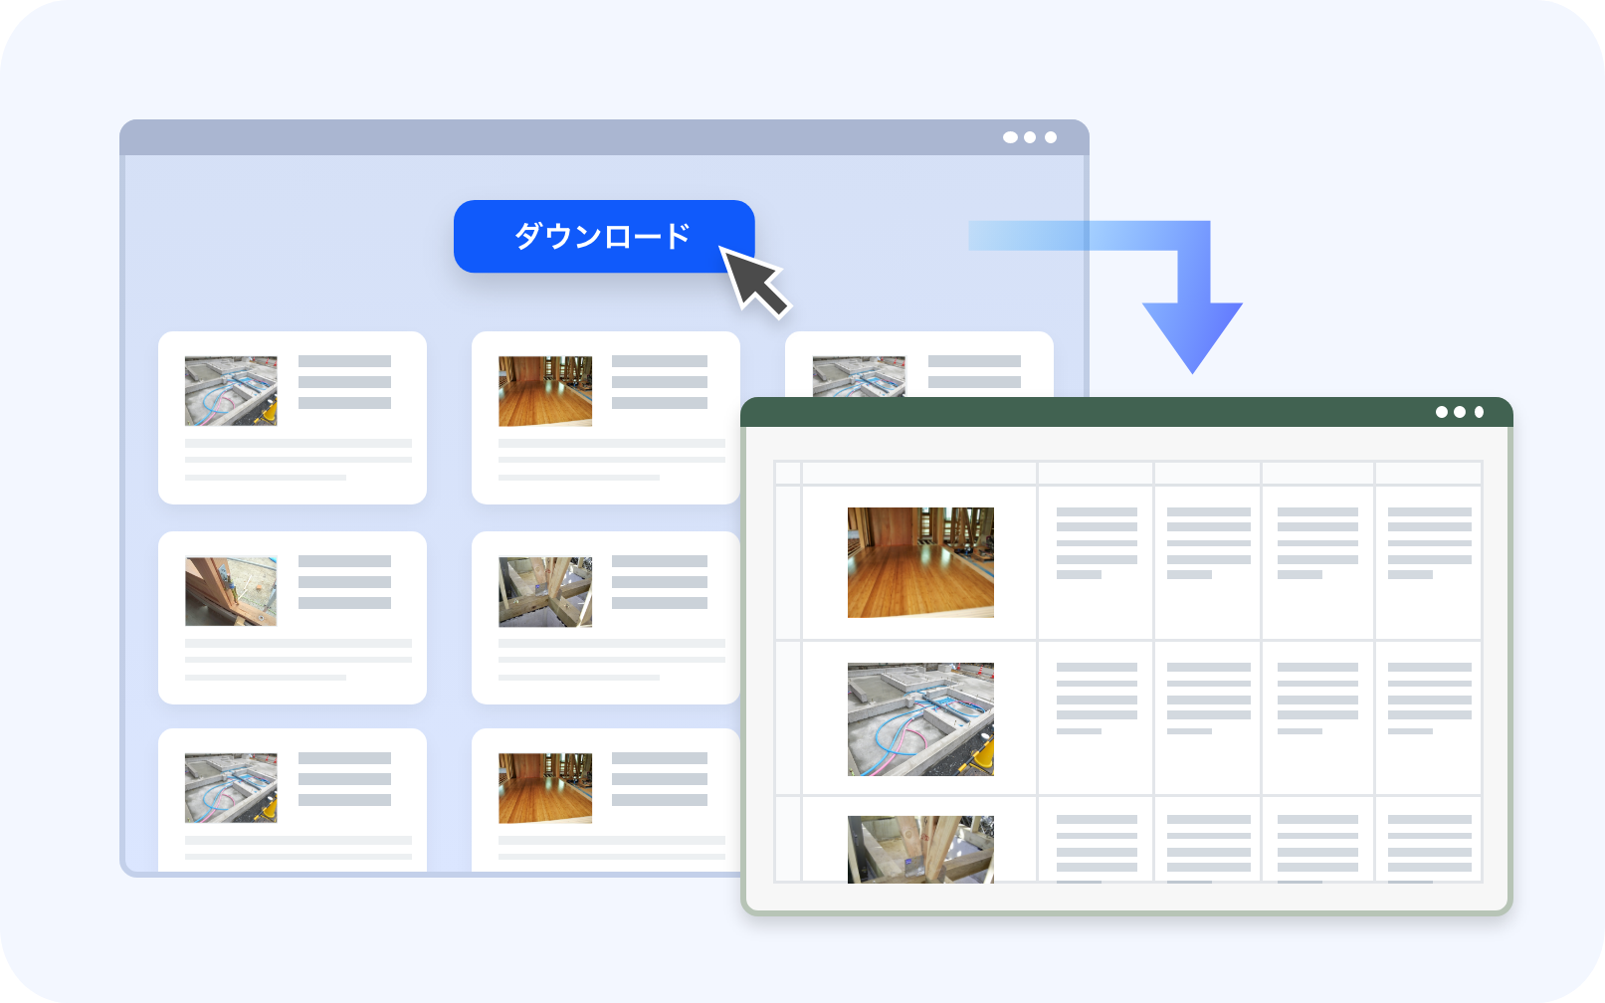Image resolution: width=1605 pixels, height=1003 pixels.
Task: Open the door frame photo in the browser window
Action: coord(231,591)
